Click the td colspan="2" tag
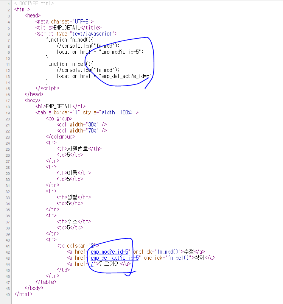The width and height of the screenshot is (283, 304). (78, 246)
